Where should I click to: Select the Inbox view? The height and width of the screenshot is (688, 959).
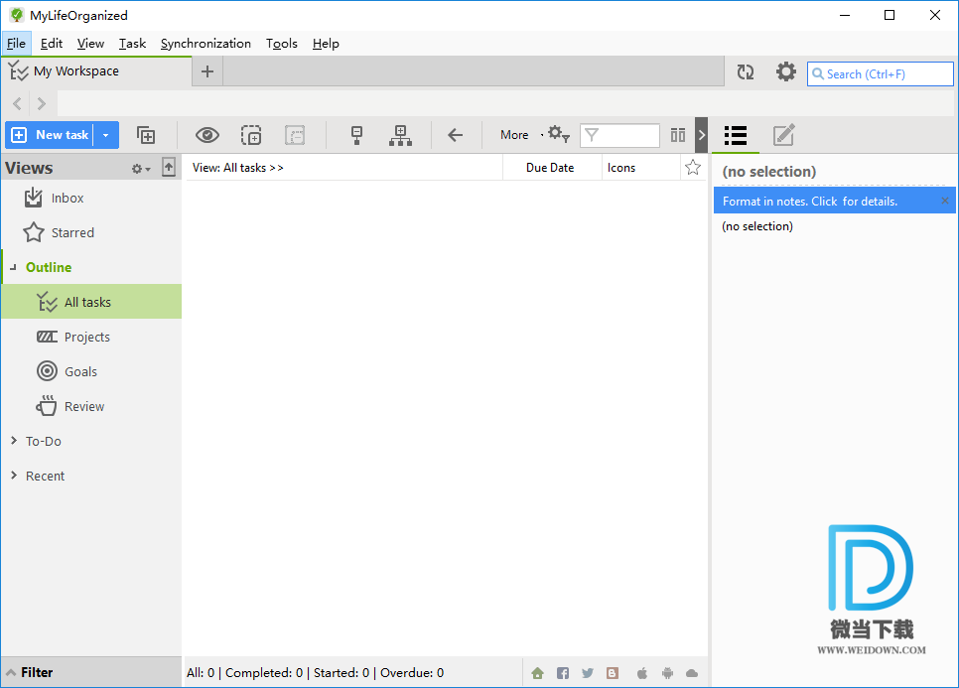click(91, 199)
